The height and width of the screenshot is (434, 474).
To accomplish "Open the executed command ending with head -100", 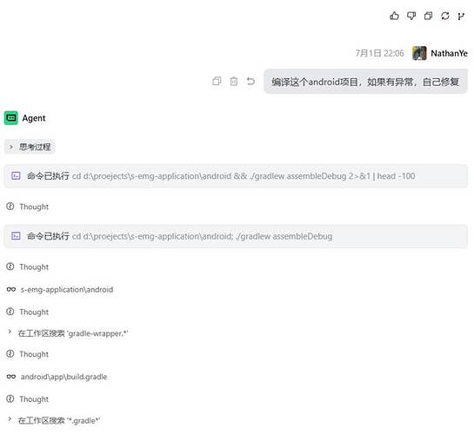I will point(236,176).
